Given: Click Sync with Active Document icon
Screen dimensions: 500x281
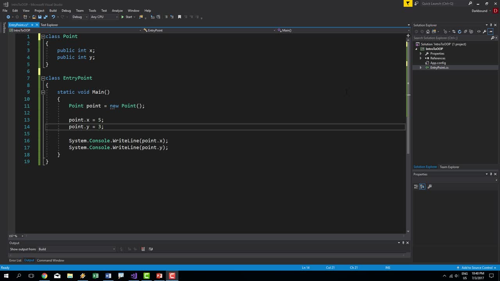Looking at the screenshot, I should tap(454, 32).
